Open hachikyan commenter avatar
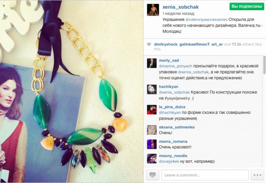The image size is (266, 183). tap(152, 90)
